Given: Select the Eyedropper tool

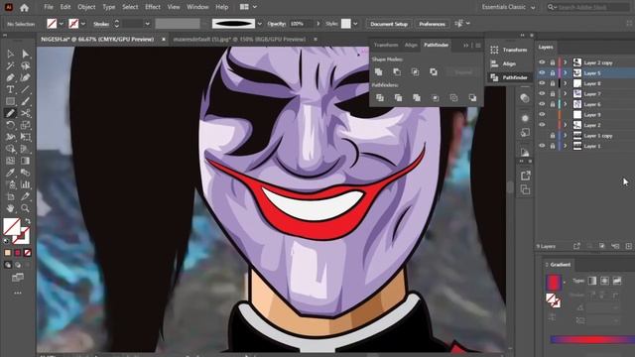Looking at the screenshot, I should tap(11, 173).
